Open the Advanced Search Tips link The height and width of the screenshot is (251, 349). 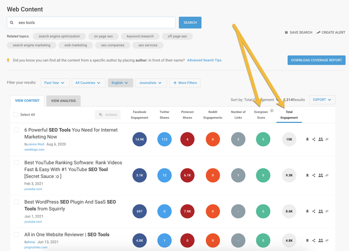coord(204,60)
